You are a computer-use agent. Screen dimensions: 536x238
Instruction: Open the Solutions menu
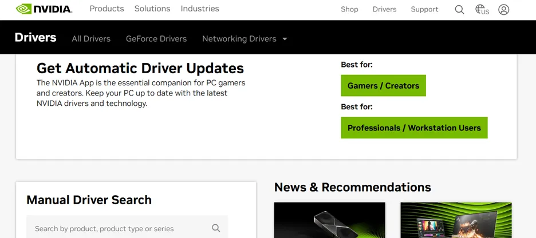click(152, 9)
